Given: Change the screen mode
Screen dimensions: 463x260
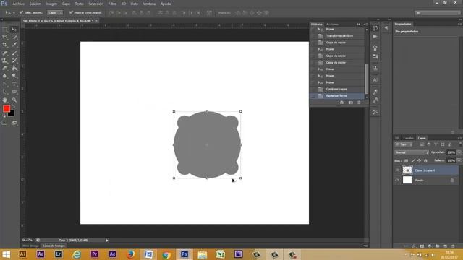Looking at the screenshot, I should [x=14, y=123].
